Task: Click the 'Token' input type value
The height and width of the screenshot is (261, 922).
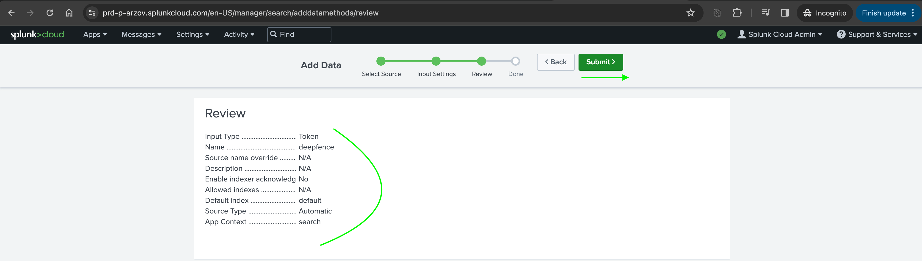Action: 308,136
